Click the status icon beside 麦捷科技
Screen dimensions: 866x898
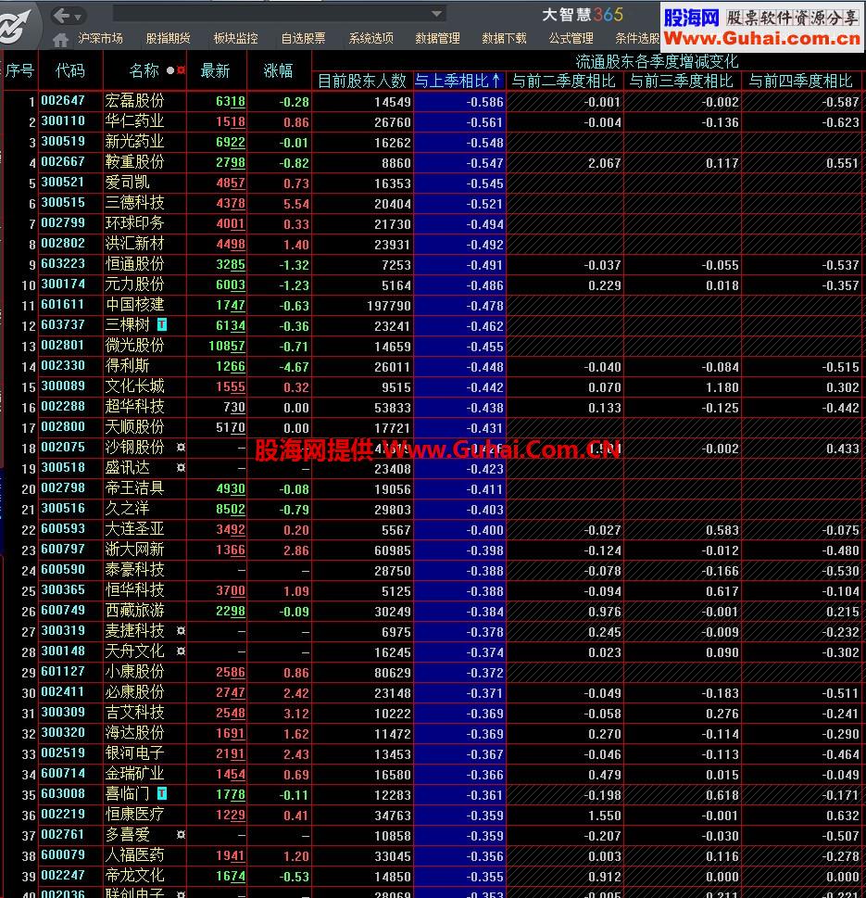click(181, 630)
